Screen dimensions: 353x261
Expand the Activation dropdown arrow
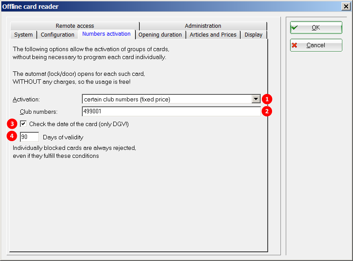[x=256, y=99]
